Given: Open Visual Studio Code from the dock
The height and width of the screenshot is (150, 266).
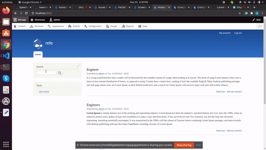Looking at the screenshot, I should pyautogui.click(x=6, y=55).
